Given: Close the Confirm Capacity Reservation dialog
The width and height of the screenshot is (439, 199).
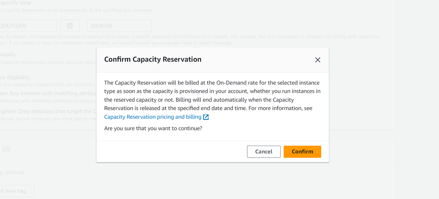Looking at the screenshot, I should click(x=317, y=60).
